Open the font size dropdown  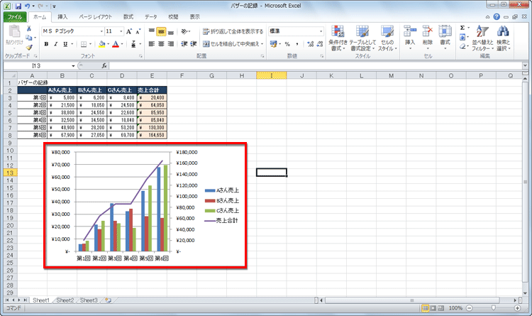(121, 31)
